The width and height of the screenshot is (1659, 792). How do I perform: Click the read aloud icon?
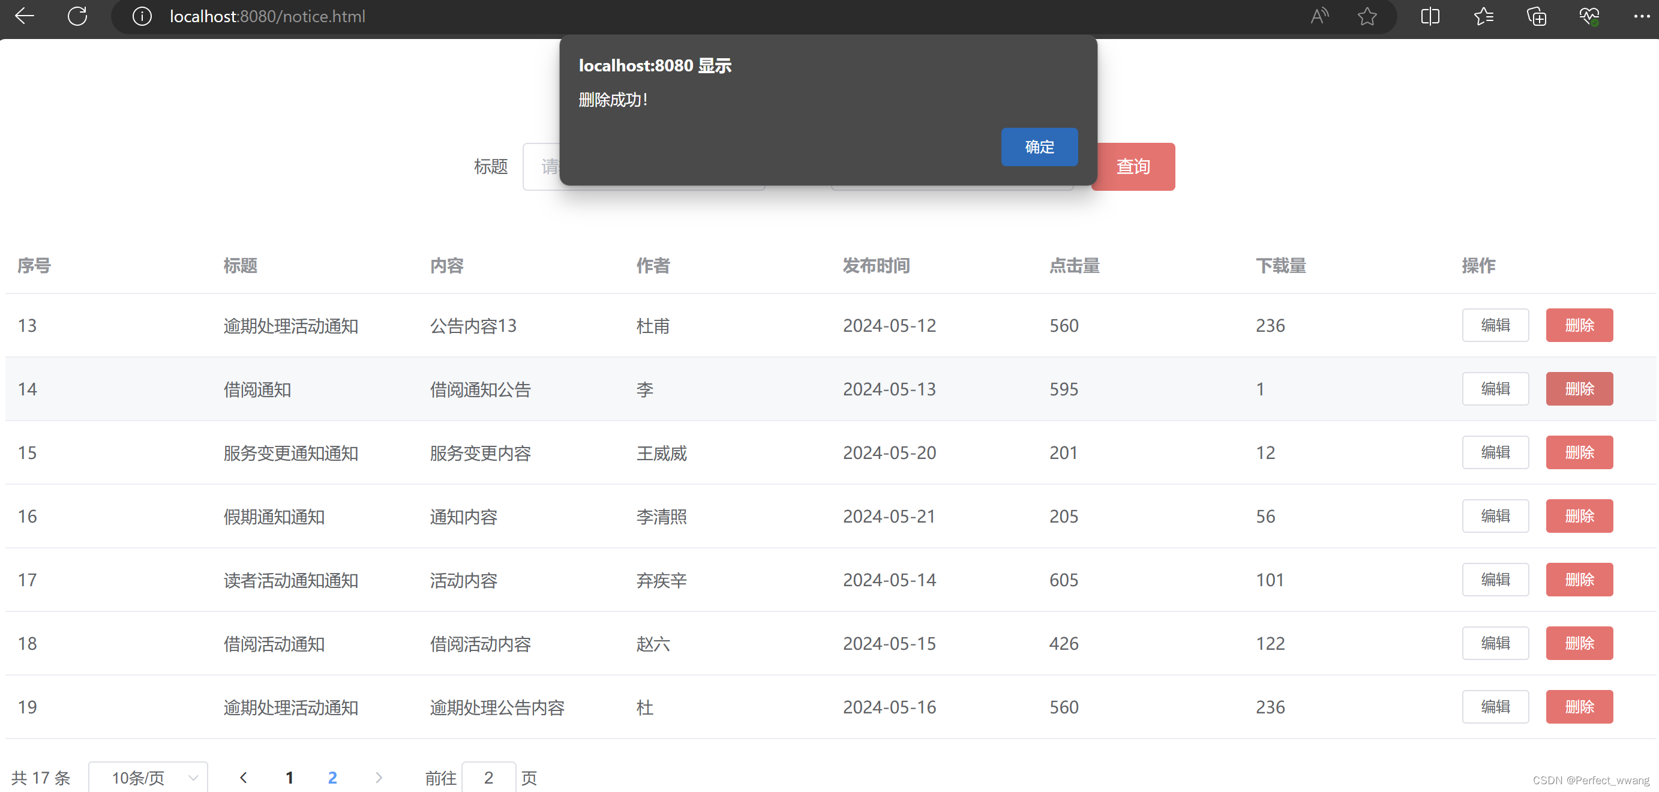(x=1318, y=16)
